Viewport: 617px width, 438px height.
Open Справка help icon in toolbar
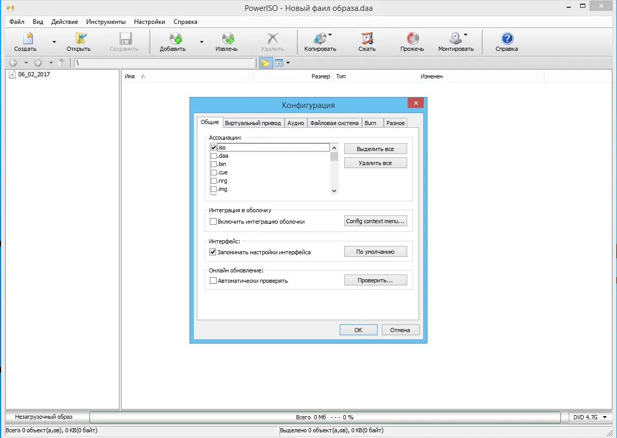(507, 38)
